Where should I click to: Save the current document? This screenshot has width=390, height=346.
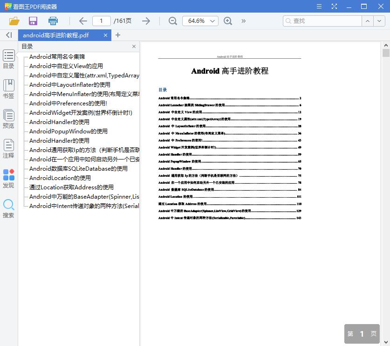click(x=32, y=21)
